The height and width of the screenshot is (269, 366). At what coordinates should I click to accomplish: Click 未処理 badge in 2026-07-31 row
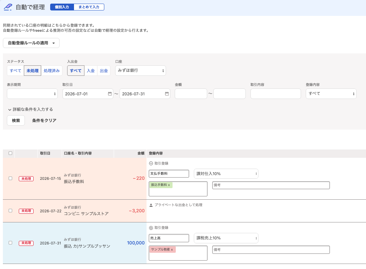pos(26,243)
